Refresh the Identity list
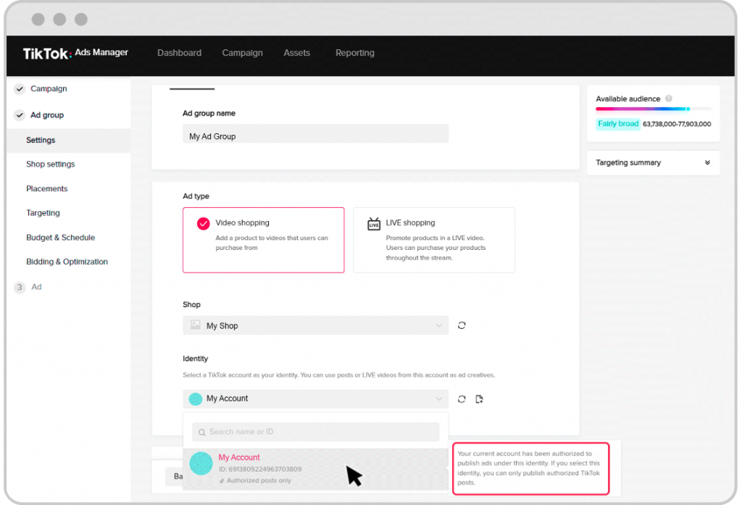The width and height of the screenshot is (742, 505). click(462, 399)
